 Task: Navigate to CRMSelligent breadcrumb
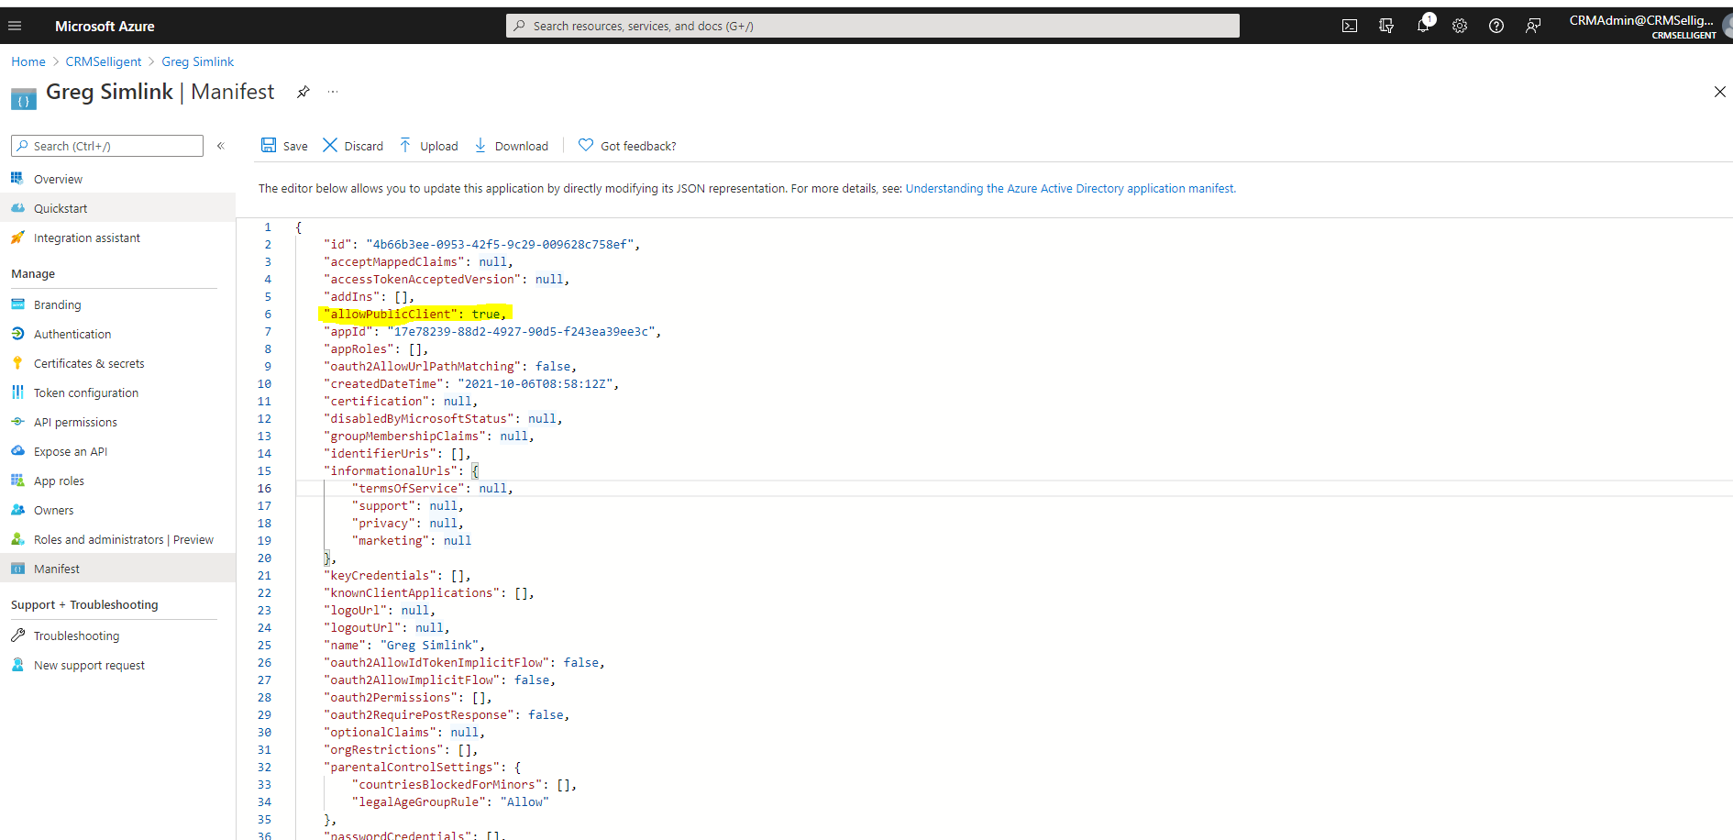click(104, 61)
